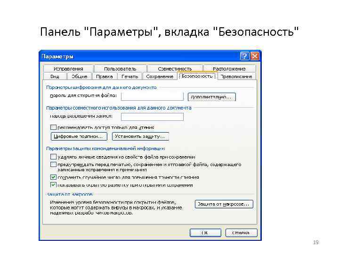Click the encryption parameters section heading
The image size is (339, 254).
(101, 87)
